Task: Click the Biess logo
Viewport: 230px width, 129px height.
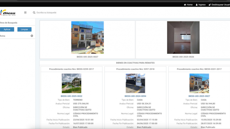Action: click(8, 13)
